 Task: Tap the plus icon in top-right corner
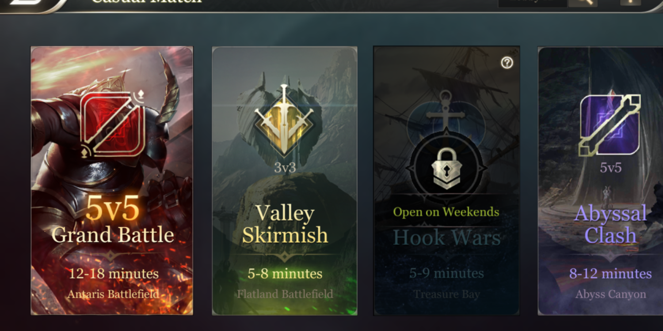[x=631, y=2]
